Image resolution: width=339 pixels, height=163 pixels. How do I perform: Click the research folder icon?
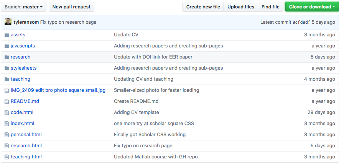pos(7,57)
